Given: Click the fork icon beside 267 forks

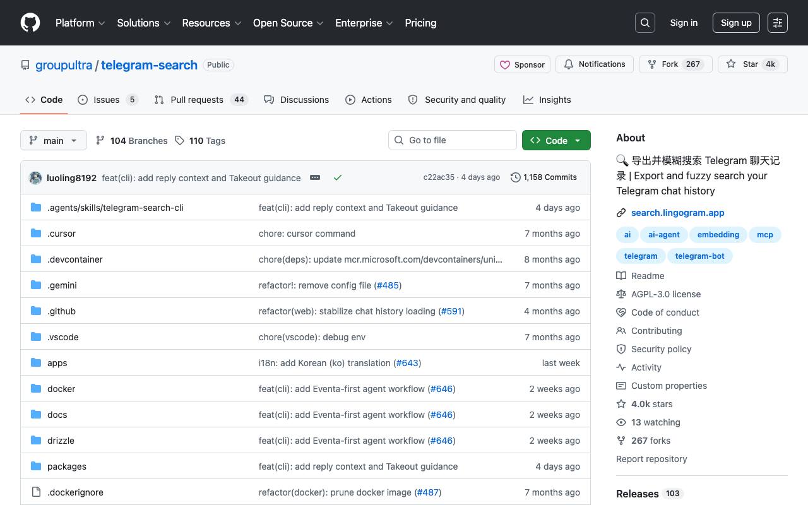Looking at the screenshot, I should click(x=621, y=441).
